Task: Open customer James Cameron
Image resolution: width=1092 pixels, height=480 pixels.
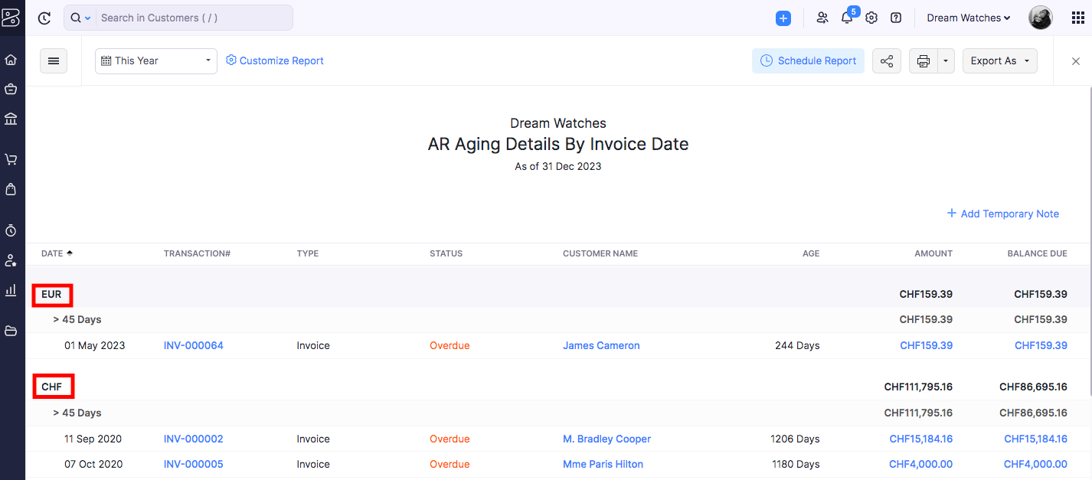Action: (601, 345)
